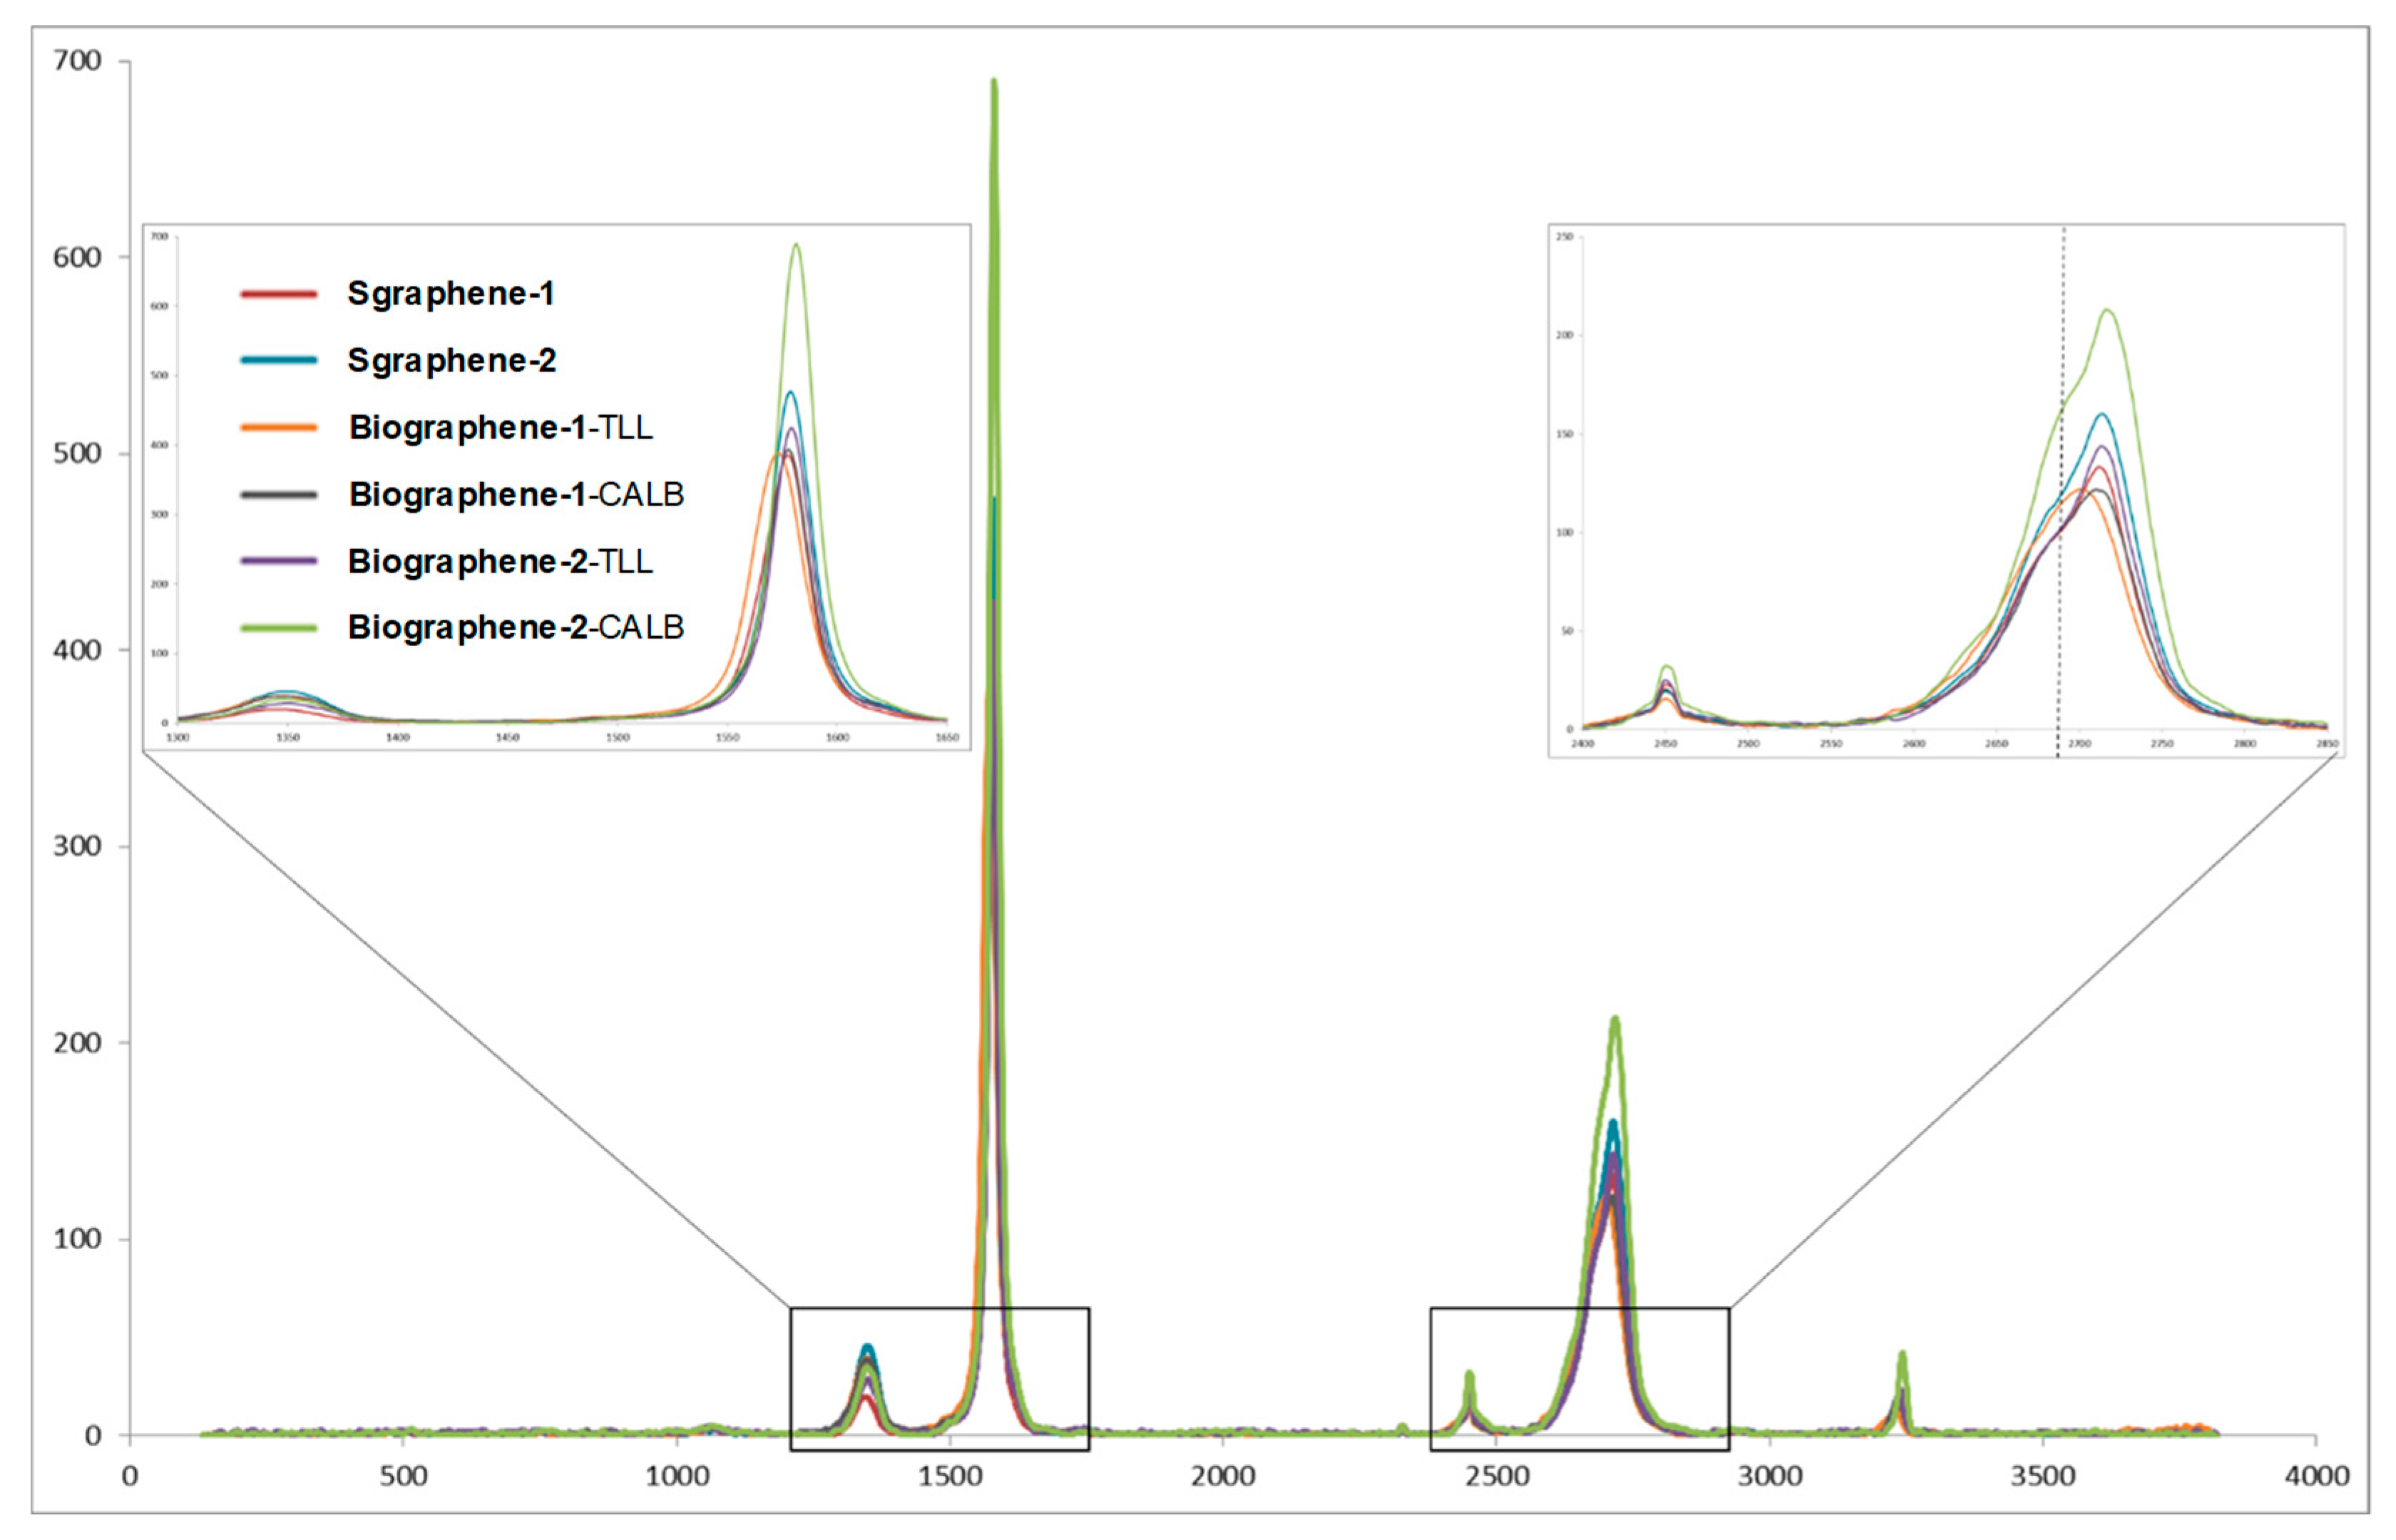Click the purple Biographene-2-TLL legend line

(279, 561)
